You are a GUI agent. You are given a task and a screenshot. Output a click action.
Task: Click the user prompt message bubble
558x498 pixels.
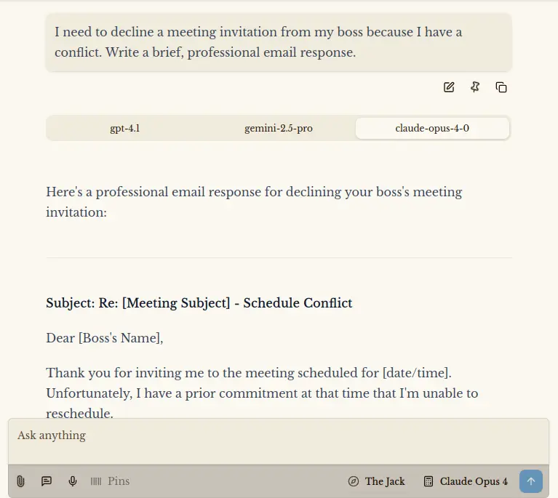[x=279, y=42]
